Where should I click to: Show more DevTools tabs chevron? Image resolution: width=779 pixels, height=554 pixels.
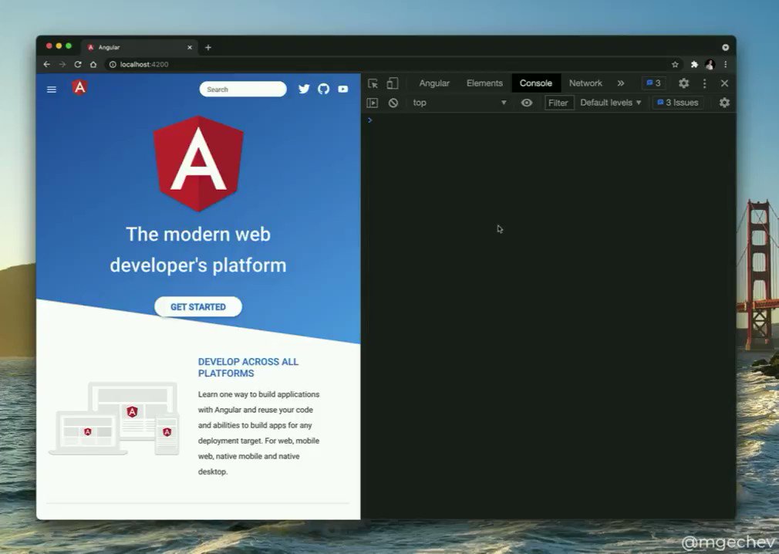(x=621, y=83)
